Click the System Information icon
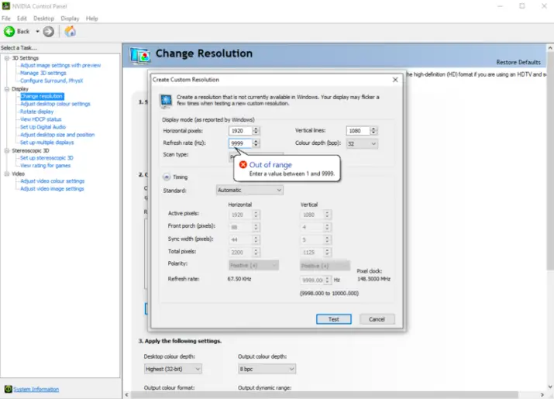The height and width of the screenshot is (399, 554). (x=8, y=389)
